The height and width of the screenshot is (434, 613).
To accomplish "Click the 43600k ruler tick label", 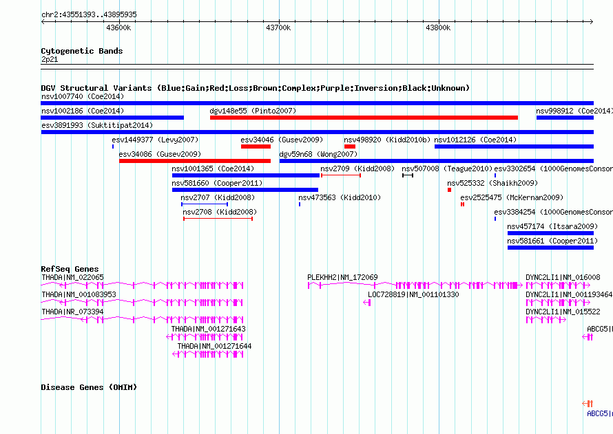I will point(118,28).
